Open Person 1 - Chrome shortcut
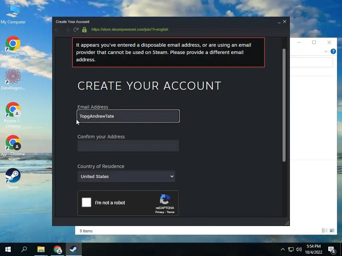342x256 pixels. coord(13,115)
